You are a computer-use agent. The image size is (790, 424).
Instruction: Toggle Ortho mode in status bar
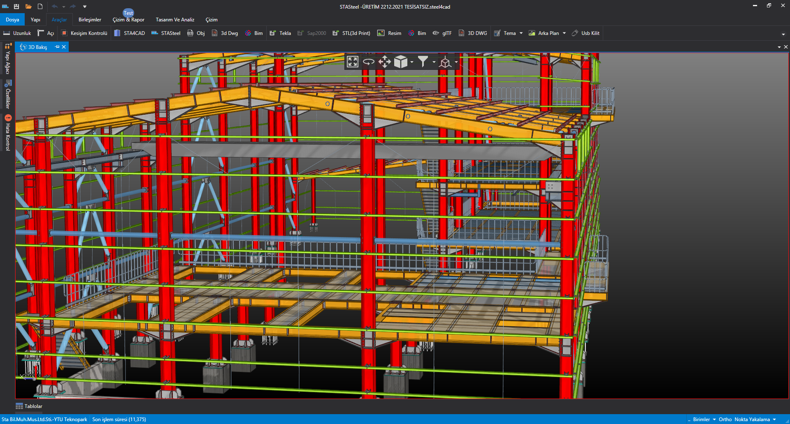tap(725, 419)
